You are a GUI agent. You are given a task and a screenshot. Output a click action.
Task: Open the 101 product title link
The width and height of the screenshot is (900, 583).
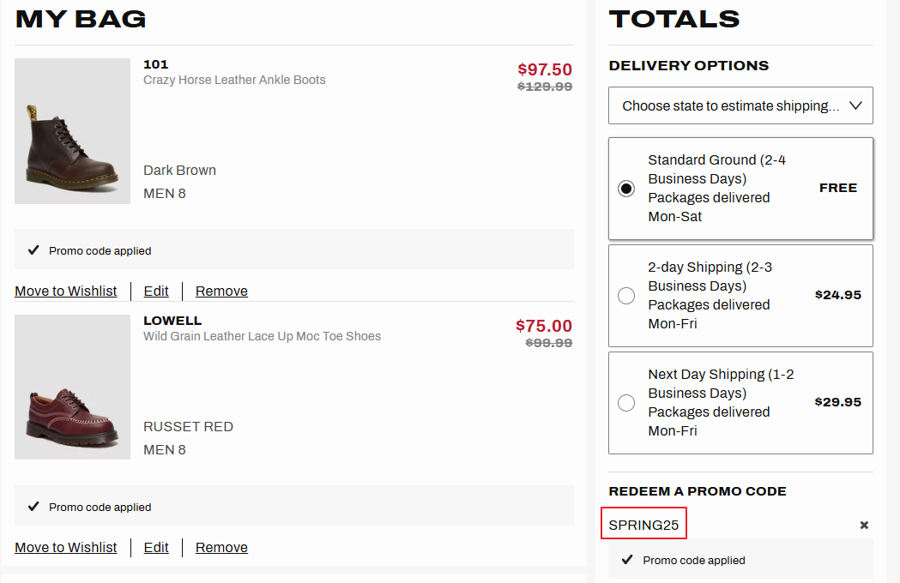tap(156, 64)
